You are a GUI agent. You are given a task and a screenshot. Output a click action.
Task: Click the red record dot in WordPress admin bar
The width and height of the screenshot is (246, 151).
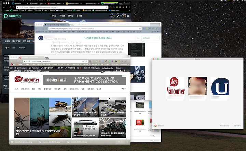pos(81,68)
